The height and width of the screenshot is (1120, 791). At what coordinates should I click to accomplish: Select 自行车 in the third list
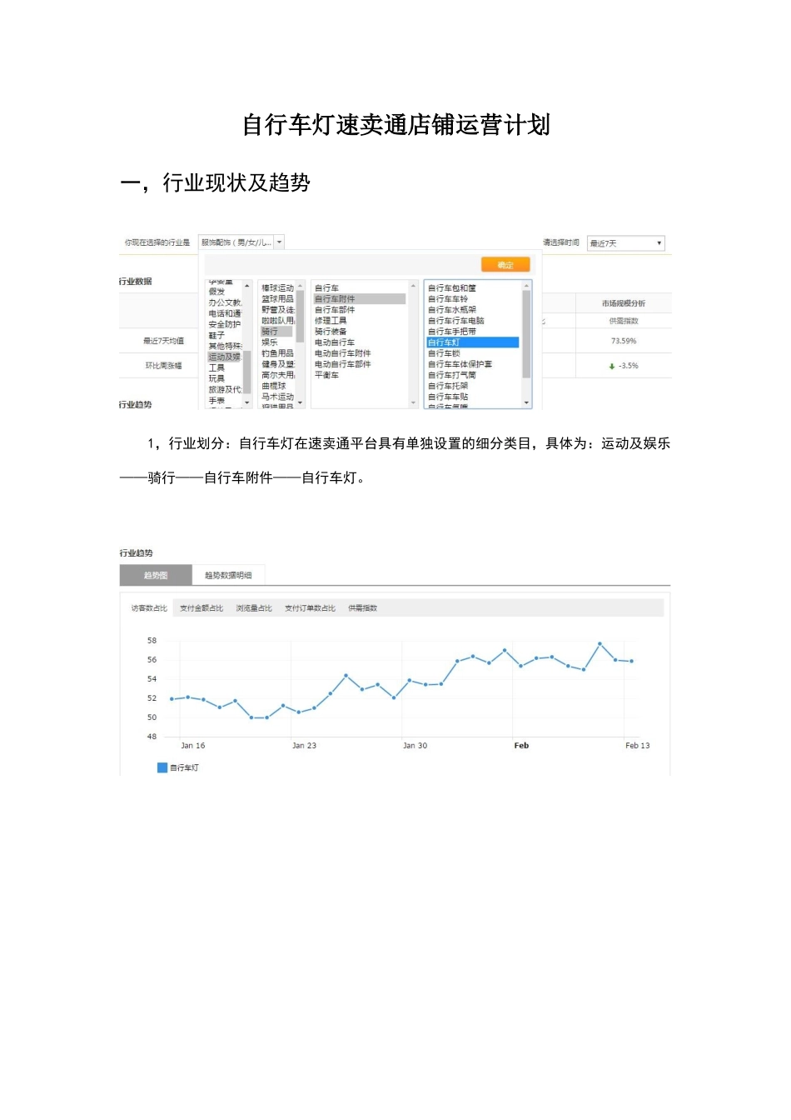click(x=326, y=288)
